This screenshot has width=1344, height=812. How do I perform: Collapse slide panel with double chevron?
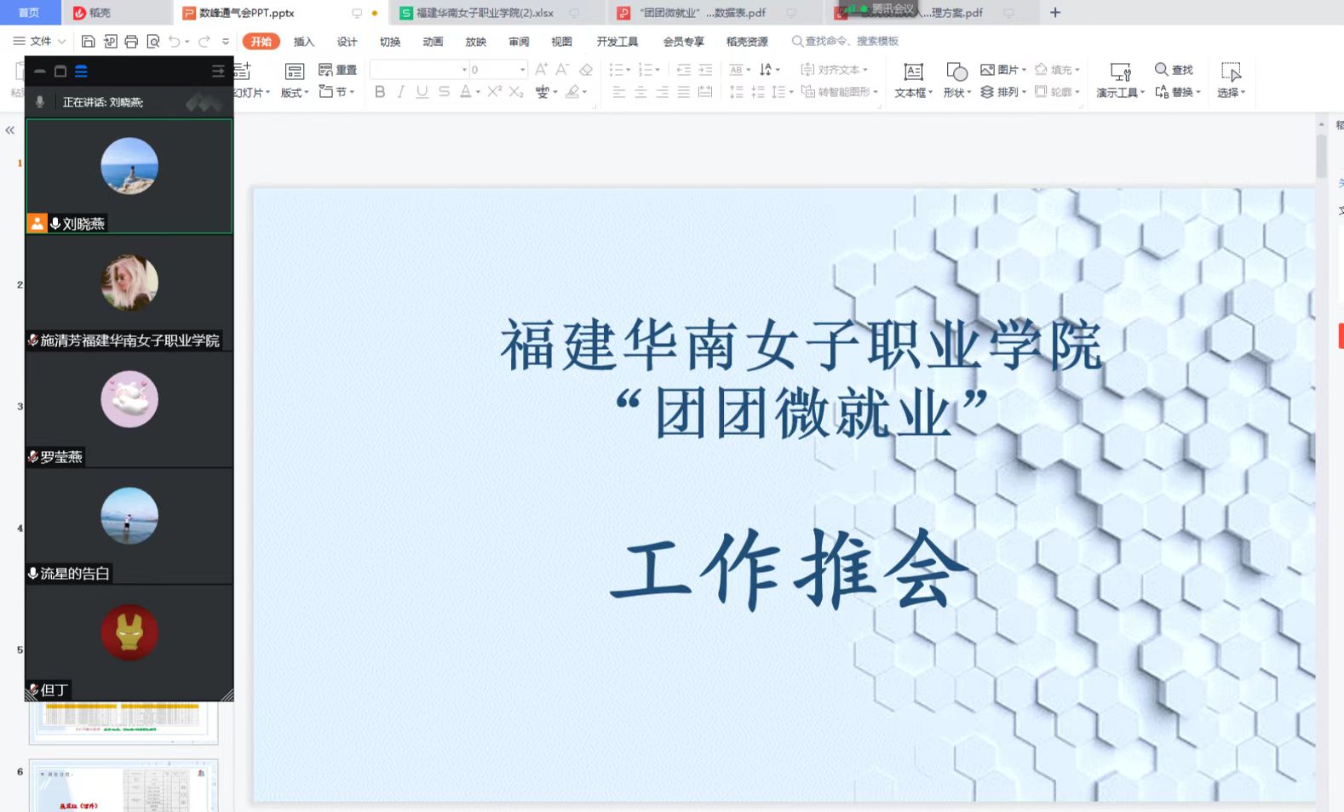[9, 130]
